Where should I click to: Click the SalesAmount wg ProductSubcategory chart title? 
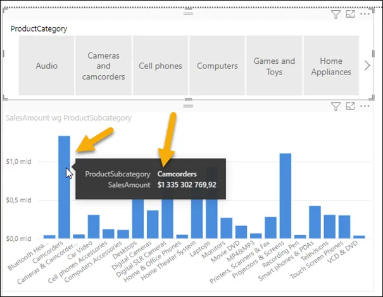click(x=68, y=118)
